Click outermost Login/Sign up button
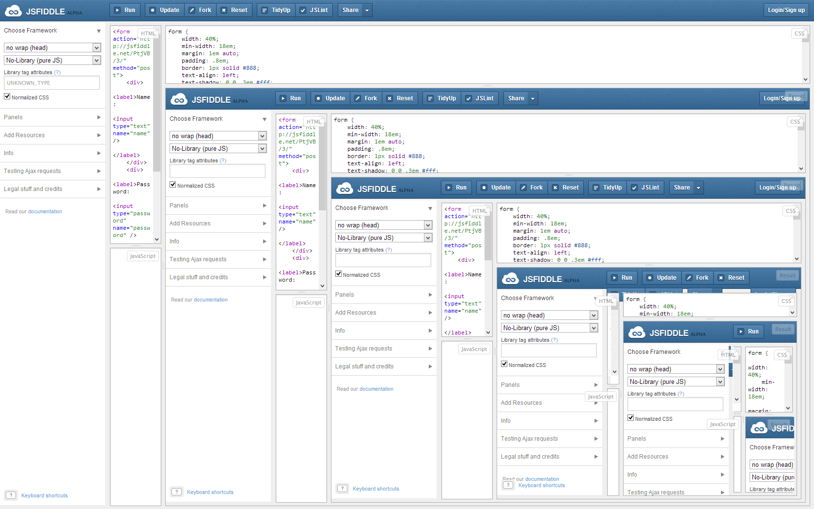 [786, 10]
